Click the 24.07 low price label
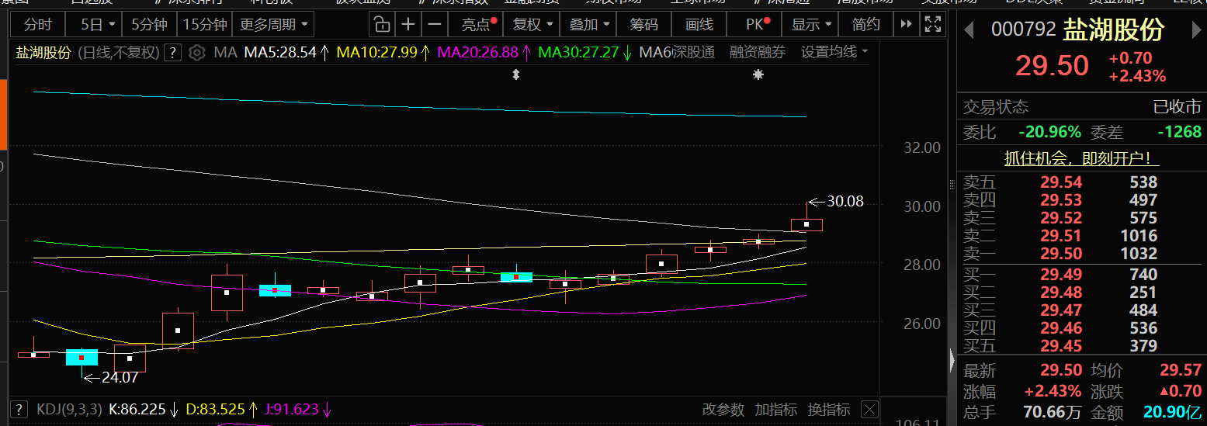1207x426 pixels. point(120,378)
